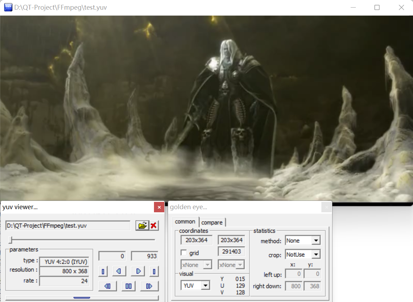This screenshot has width=413, height=302.
Task: Click the V value 128
Action: [240, 292]
